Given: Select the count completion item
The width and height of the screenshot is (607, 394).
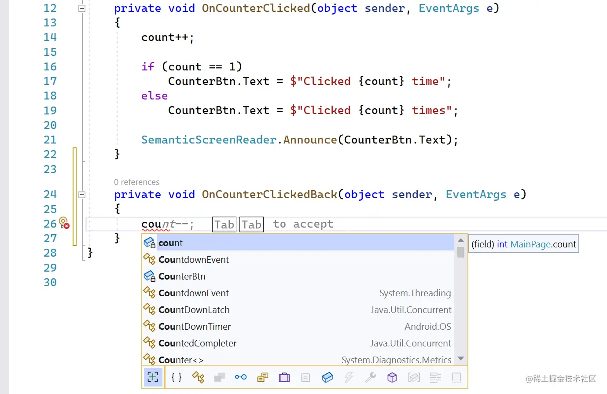Looking at the screenshot, I should coord(298,243).
